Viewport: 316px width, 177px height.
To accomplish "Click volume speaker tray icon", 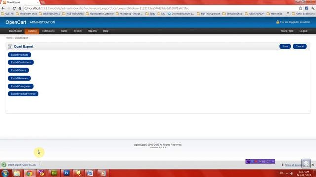I will 292,173.
